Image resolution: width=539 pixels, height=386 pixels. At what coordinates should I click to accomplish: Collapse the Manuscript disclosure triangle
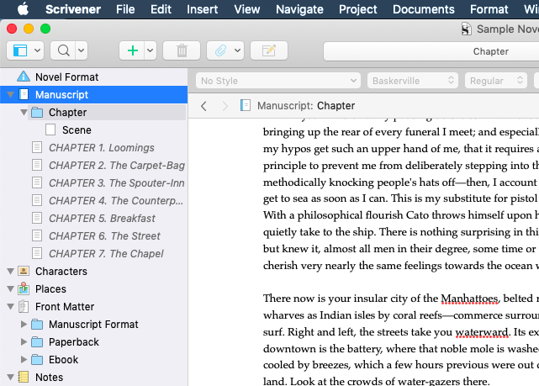point(10,94)
